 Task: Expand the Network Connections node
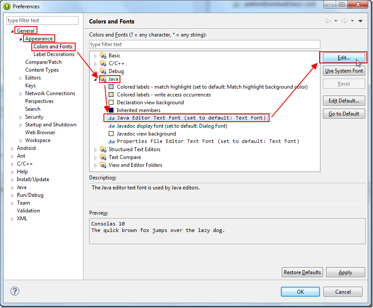tap(21, 94)
